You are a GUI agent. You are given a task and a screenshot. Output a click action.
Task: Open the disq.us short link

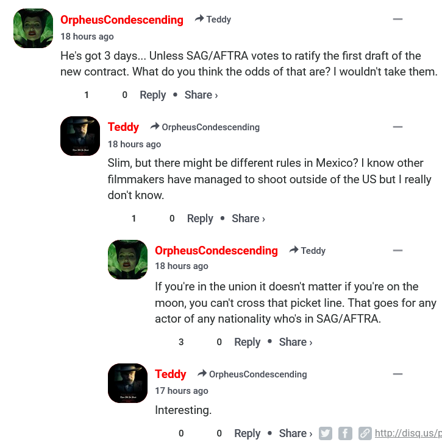[408, 433]
